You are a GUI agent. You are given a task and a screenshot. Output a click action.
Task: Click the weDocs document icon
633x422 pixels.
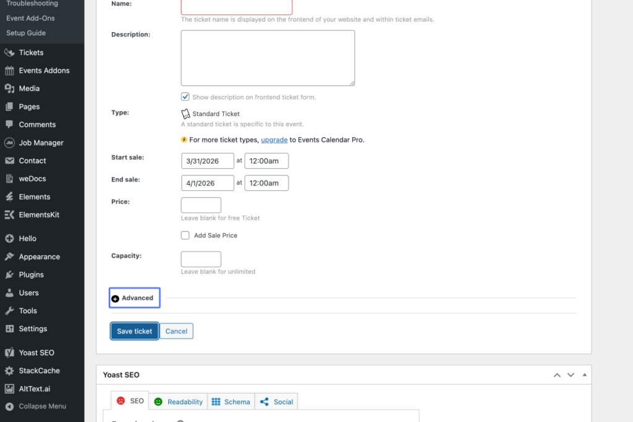(x=9, y=179)
